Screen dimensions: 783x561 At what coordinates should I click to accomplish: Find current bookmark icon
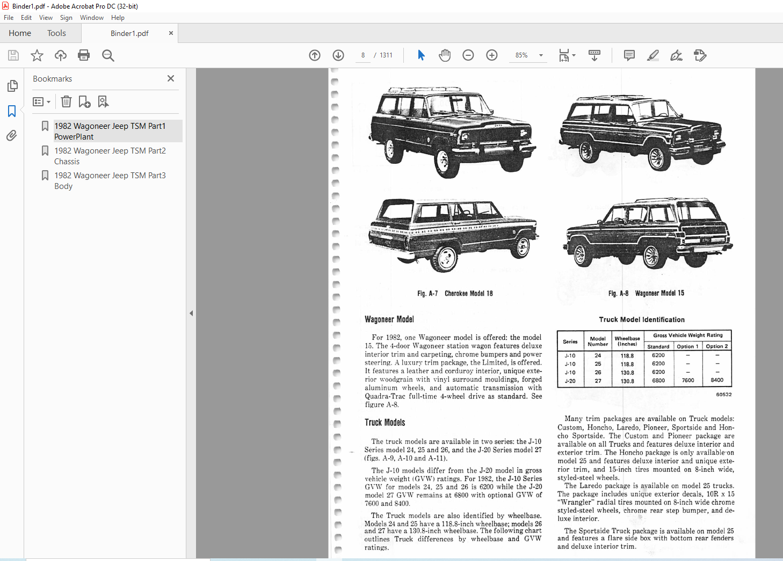(x=103, y=101)
